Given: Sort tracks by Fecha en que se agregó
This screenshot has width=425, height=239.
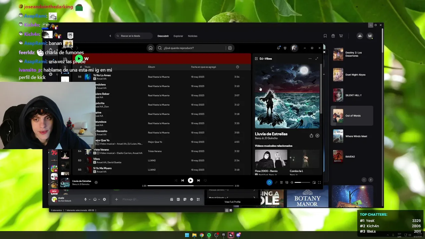Looking at the screenshot, I should (204, 67).
